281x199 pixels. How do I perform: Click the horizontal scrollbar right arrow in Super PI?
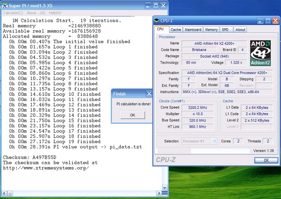tap(159, 193)
